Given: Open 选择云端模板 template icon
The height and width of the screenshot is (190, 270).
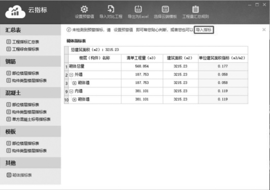Looking at the screenshot, I should tap(165, 9).
